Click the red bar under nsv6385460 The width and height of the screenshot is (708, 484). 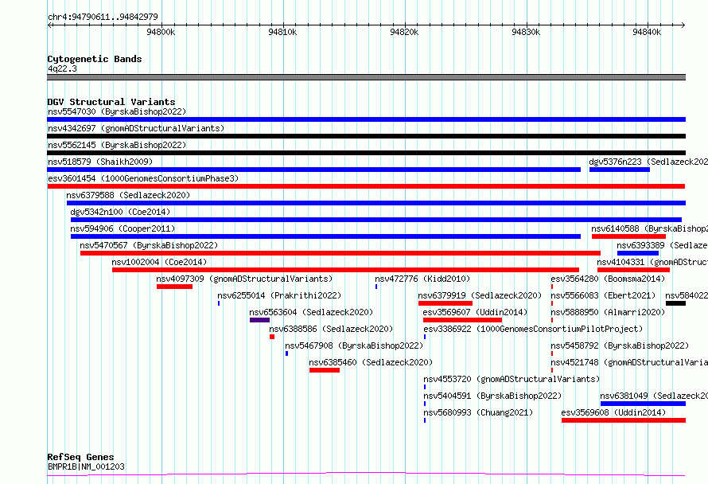(325, 370)
